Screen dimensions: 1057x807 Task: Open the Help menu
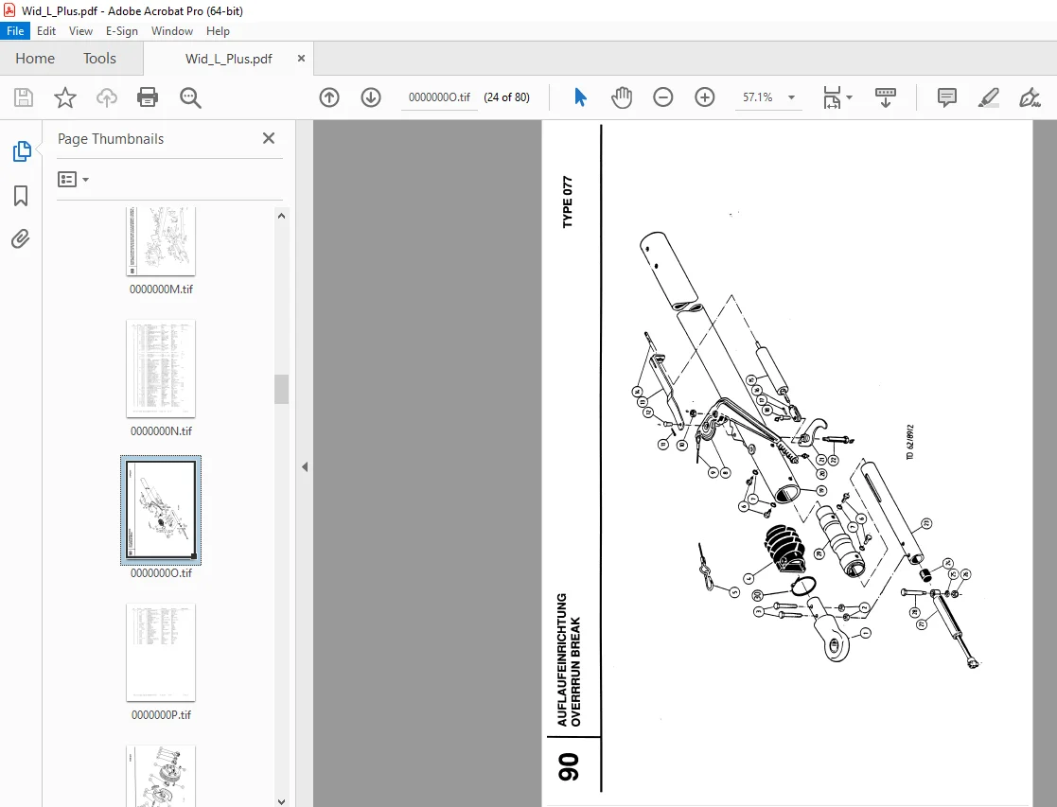[218, 31]
